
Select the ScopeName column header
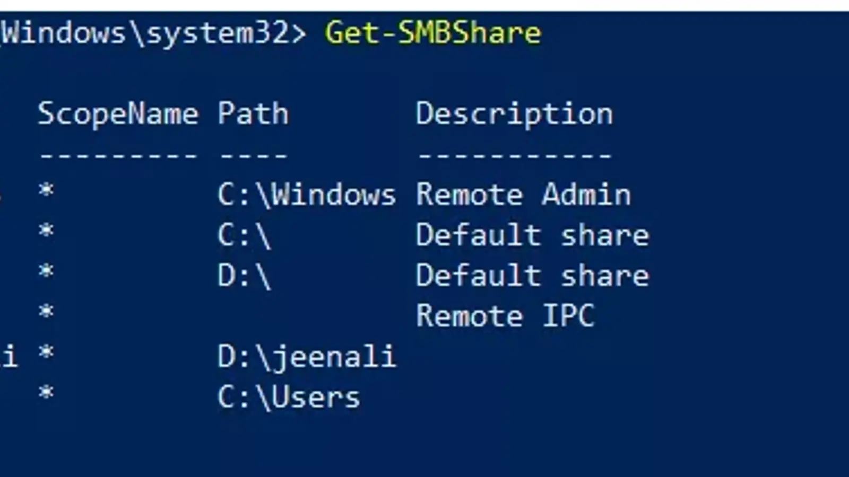click(x=118, y=114)
